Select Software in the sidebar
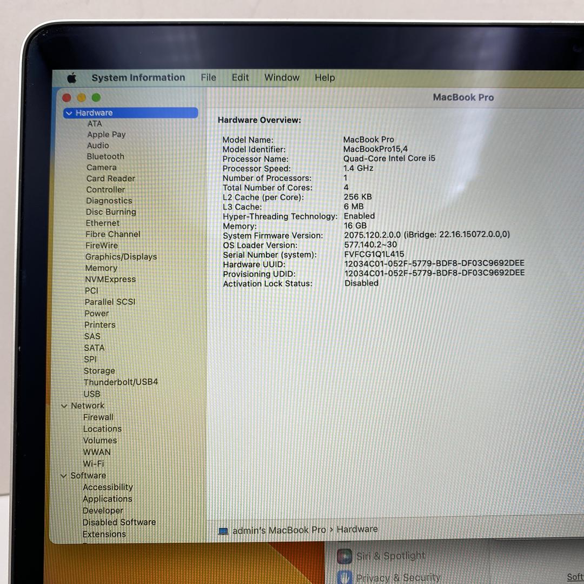The width and height of the screenshot is (584, 584). [88, 476]
